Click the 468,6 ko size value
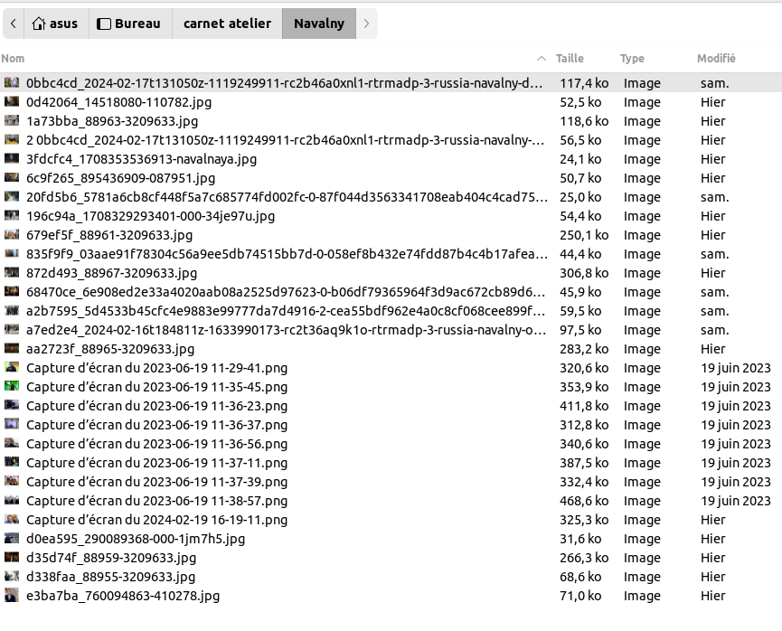 (584, 501)
